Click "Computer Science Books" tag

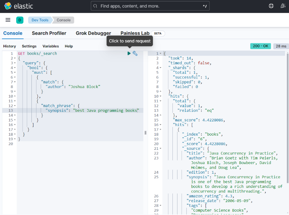click(218, 210)
